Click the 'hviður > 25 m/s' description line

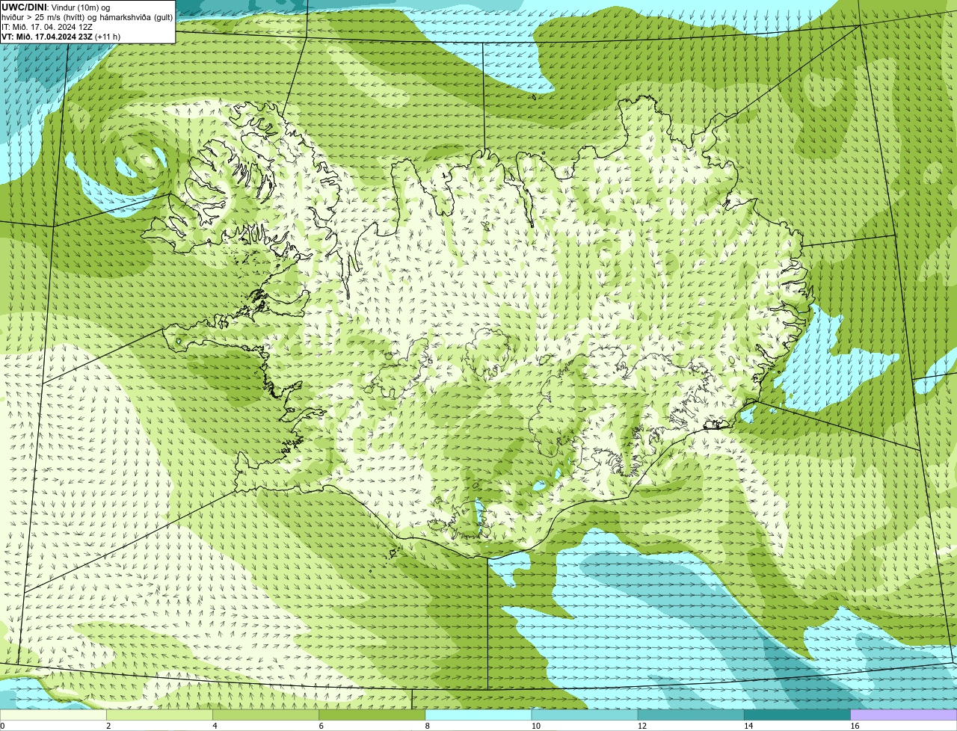click(x=87, y=17)
